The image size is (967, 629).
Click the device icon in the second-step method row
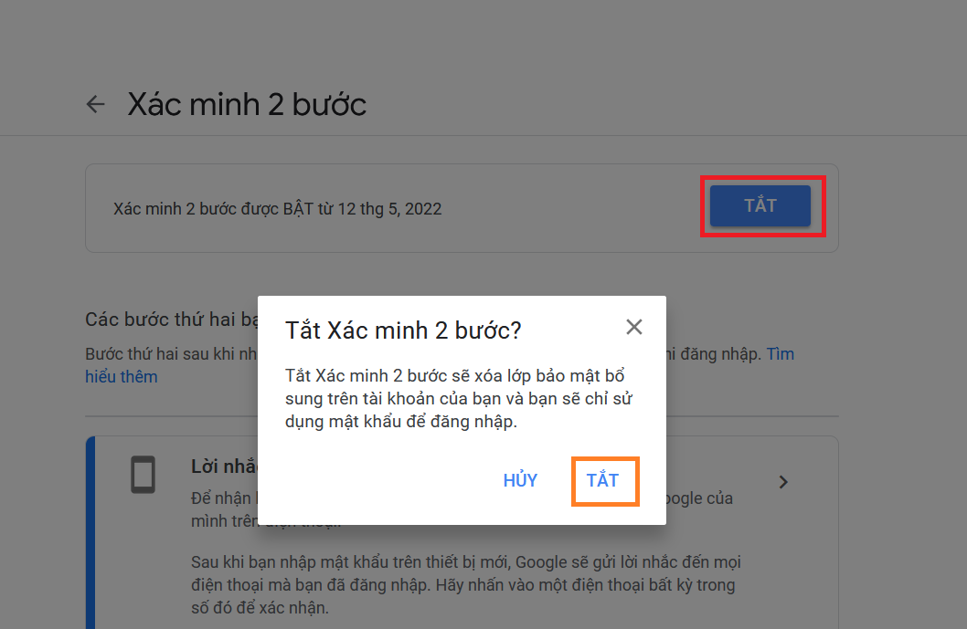pyautogui.click(x=143, y=473)
